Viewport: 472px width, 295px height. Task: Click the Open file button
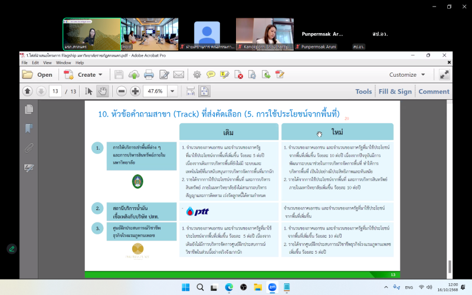[x=37, y=74]
